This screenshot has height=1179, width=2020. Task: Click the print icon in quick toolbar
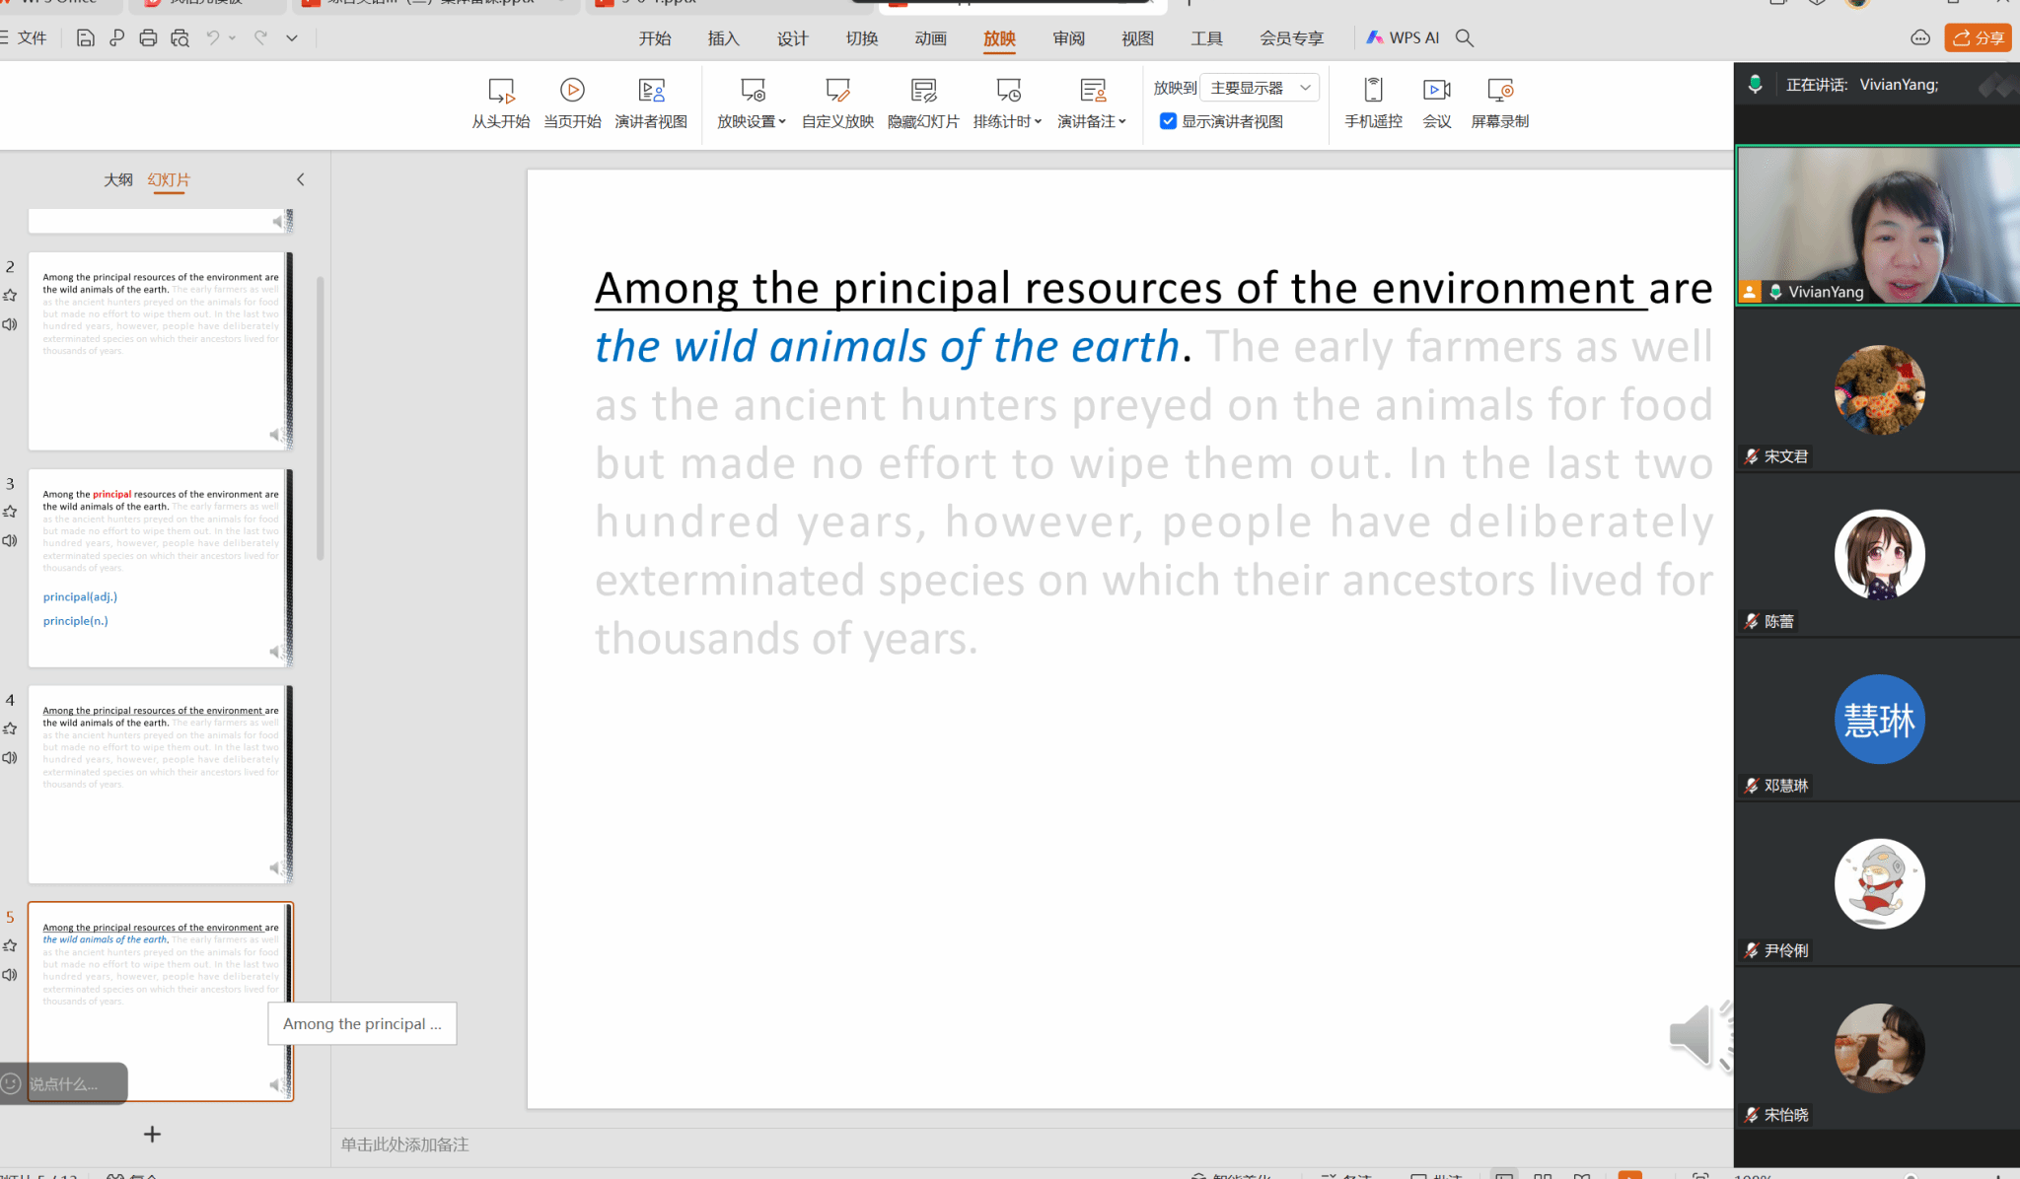click(x=148, y=38)
